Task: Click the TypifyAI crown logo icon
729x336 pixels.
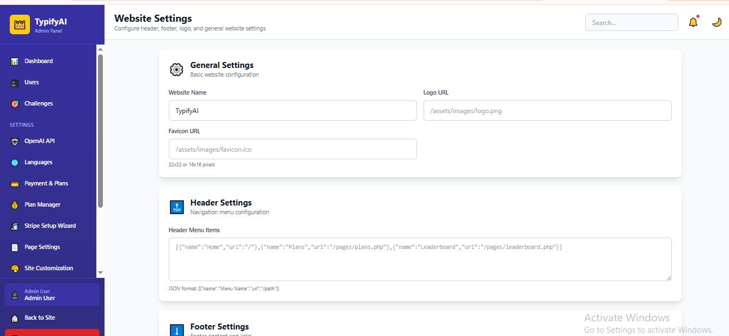Action: point(20,24)
